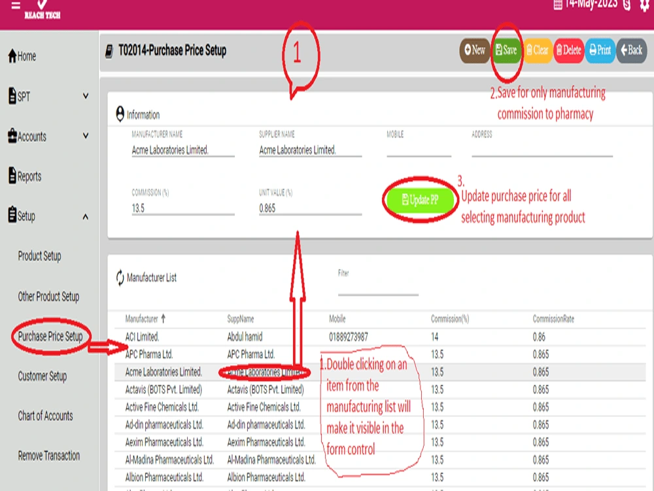Click supplier name Abdul hamid

click(245, 337)
